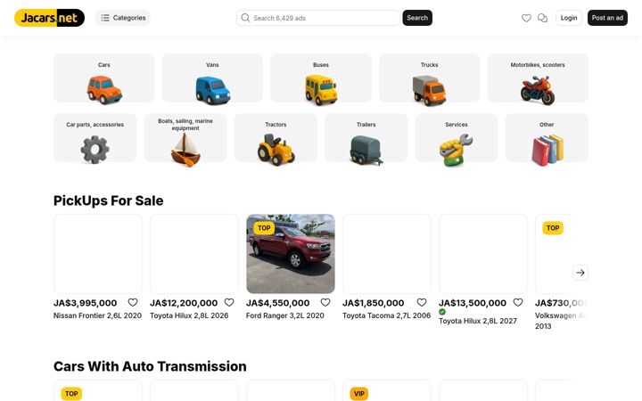Open Toyota Tacoma 2,7L 2006 listing title

386,315
